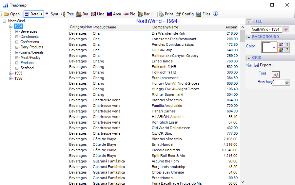Display the horizontal Bar H. chart

(146, 14)
